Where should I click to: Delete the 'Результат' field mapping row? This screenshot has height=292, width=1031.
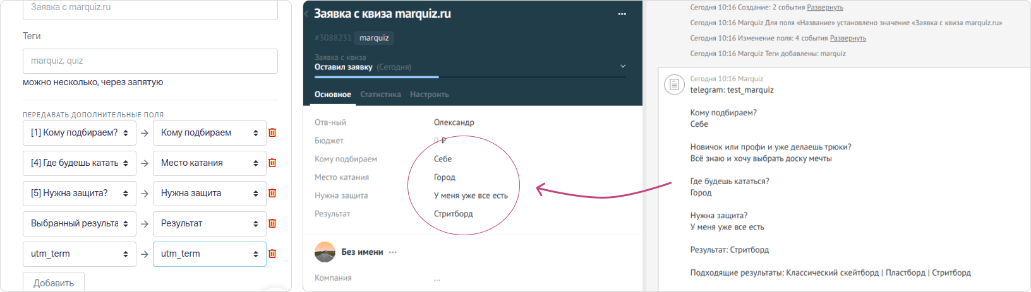272,223
